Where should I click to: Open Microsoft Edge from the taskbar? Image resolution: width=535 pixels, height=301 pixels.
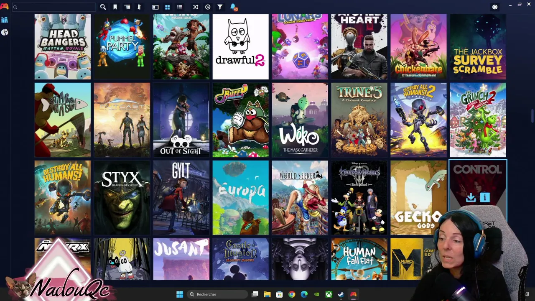pyautogui.click(x=304, y=294)
